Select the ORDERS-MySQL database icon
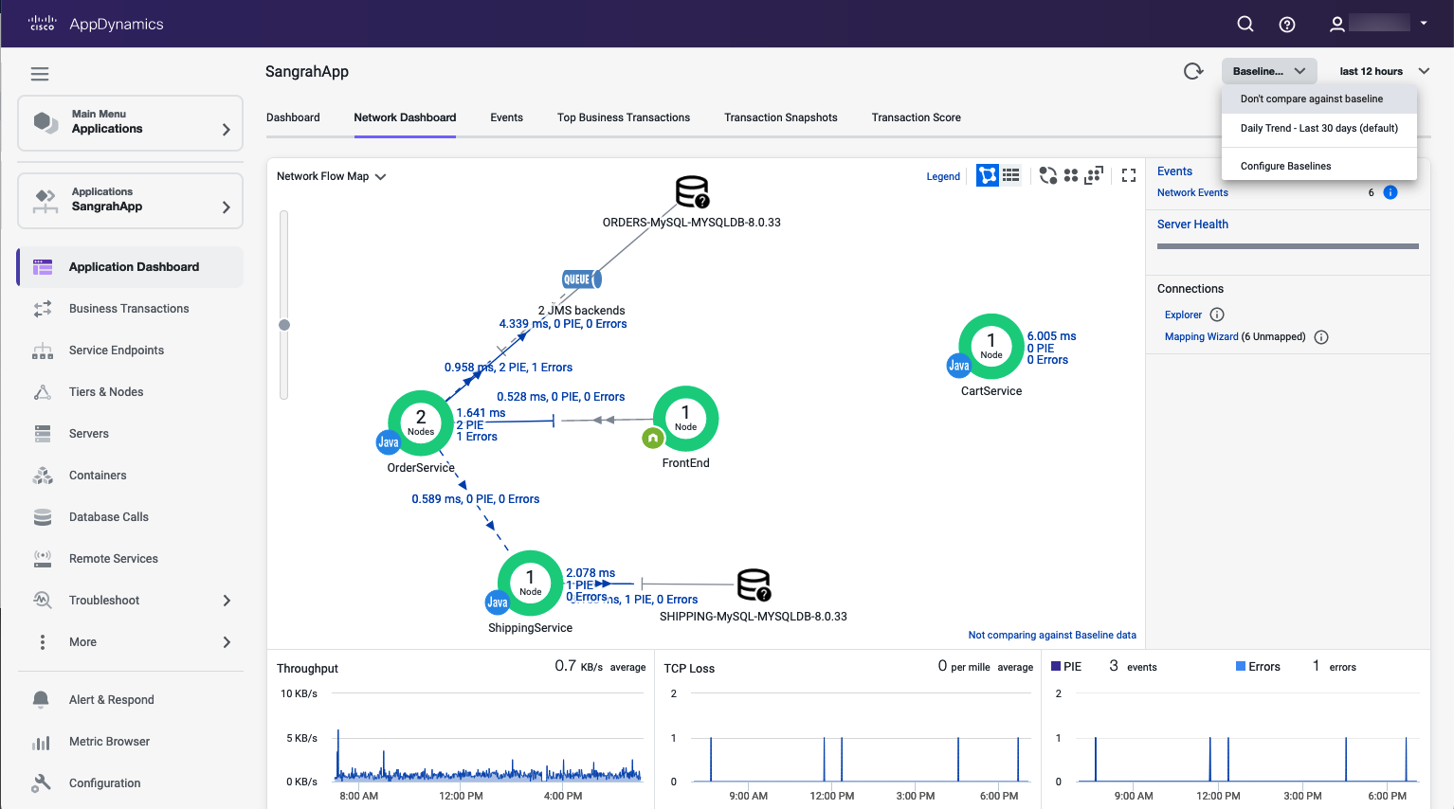 pos(692,191)
